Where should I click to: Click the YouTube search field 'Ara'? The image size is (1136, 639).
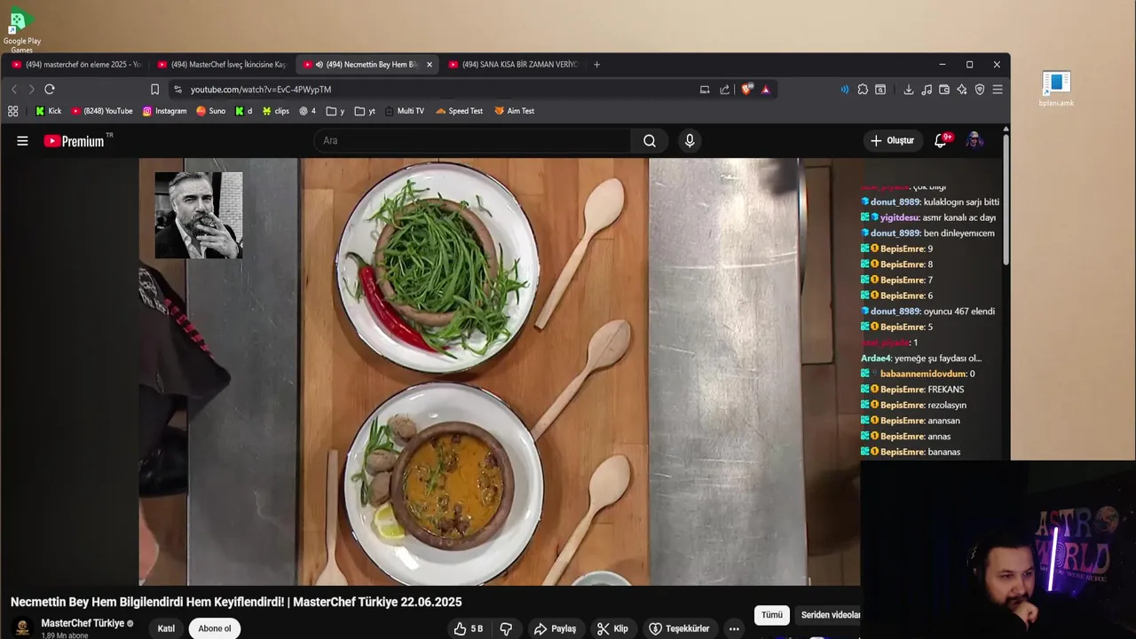[x=472, y=140]
